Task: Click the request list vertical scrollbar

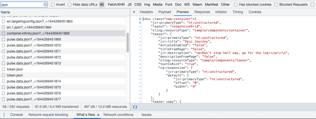Action: pos(128,43)
